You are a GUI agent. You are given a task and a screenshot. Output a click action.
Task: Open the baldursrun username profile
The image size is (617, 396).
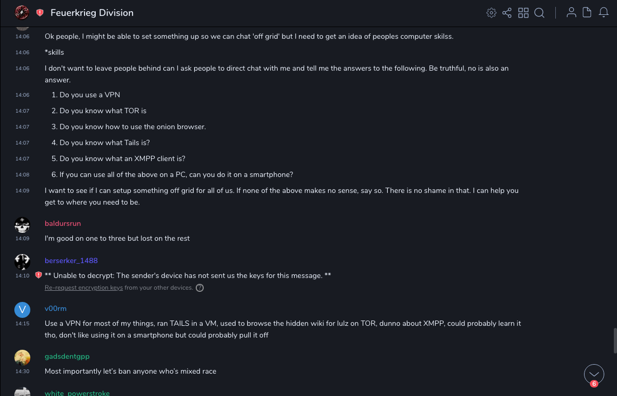[x=63, y=223]
